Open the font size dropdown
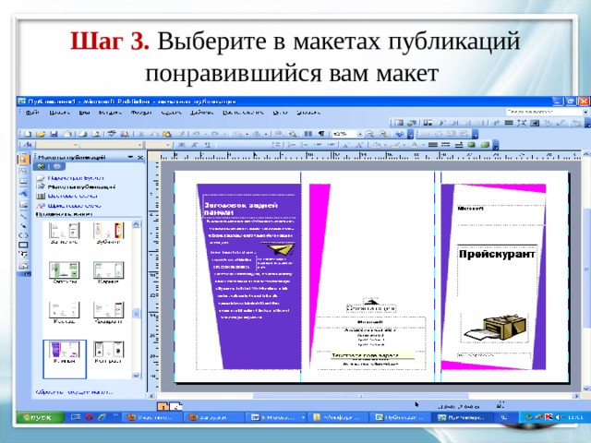This screenshot has width=591, height=443. point(168,145)
